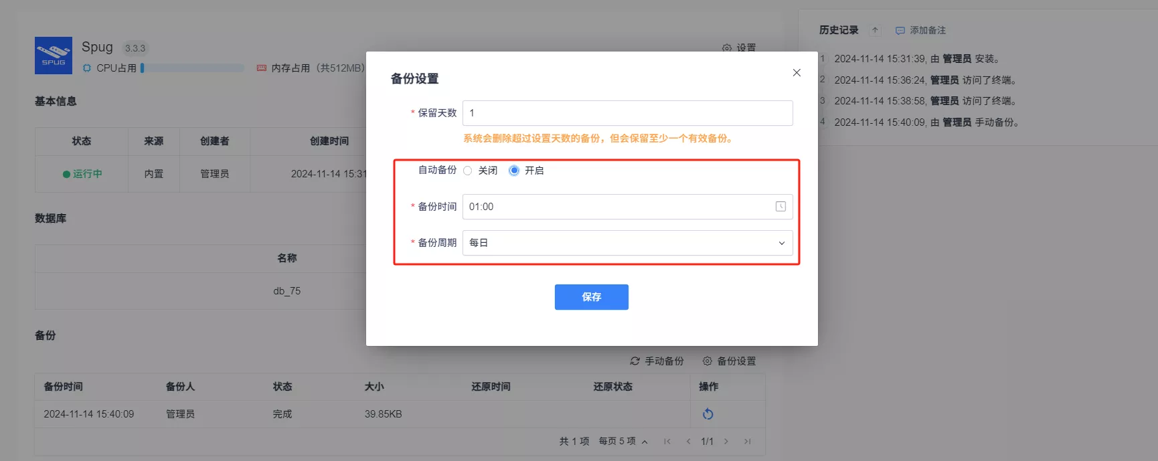Click the CPU占用 usage bar
This screenshot has height=461, width=1158.
pyautogui.click(x=193, y=68)
